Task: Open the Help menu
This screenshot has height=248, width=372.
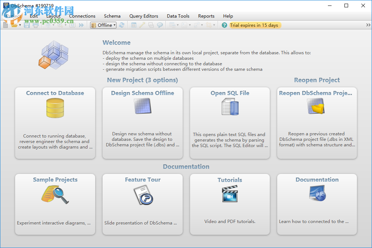Action: [228, 16]
